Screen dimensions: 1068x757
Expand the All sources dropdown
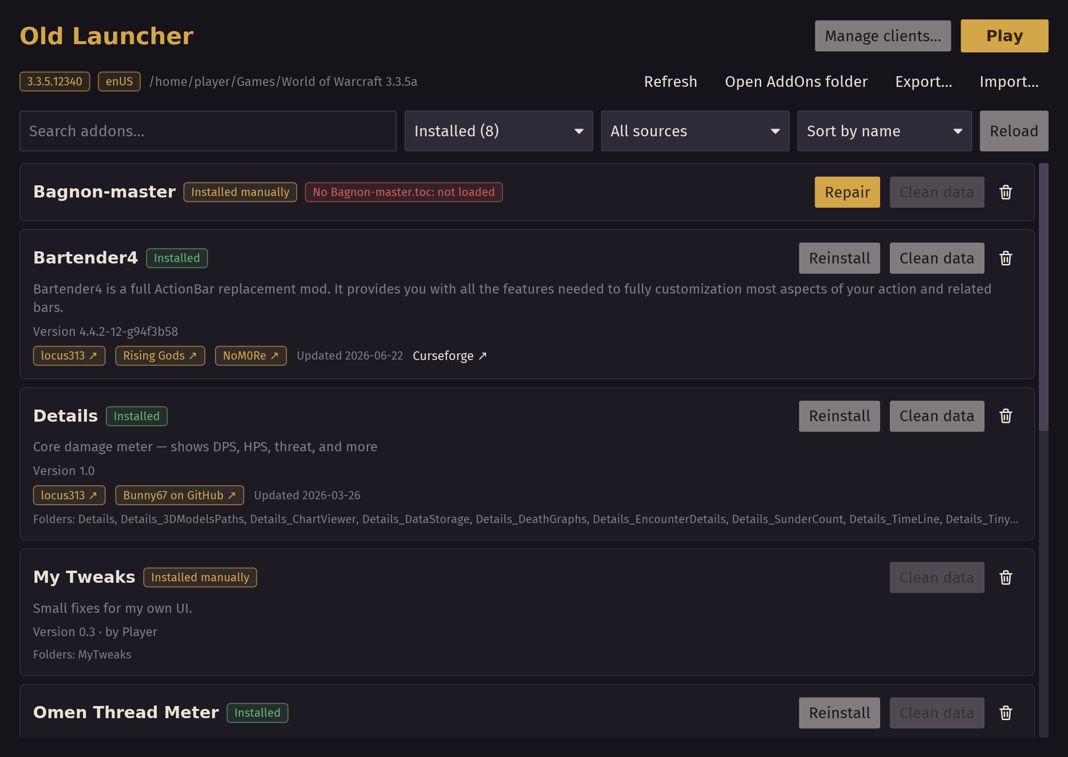pyautogui.click(x=695, y=131)
